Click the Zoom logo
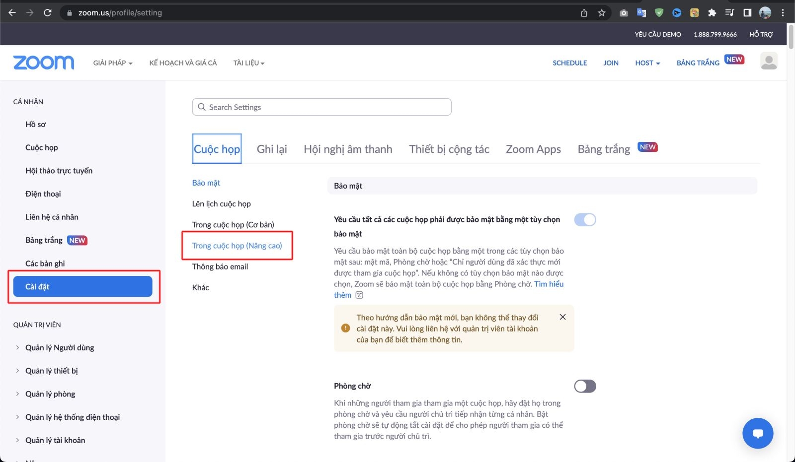Viewport: 795px width, 462px height. coord(44,63)
